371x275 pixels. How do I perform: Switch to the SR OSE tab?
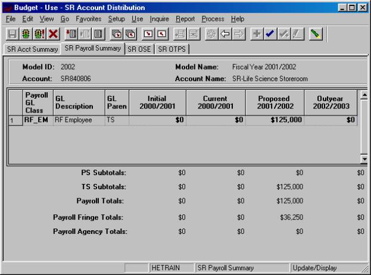(x=140, y=49)
